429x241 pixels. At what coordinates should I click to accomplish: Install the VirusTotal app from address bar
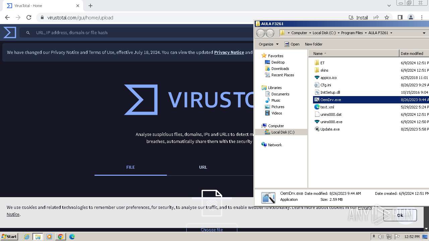[x=358, y=17]
